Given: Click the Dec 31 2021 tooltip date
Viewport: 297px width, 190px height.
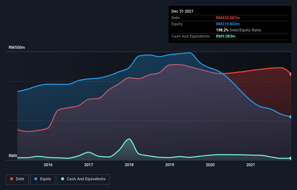Looking at the screenshot, I should pos(182,11).
